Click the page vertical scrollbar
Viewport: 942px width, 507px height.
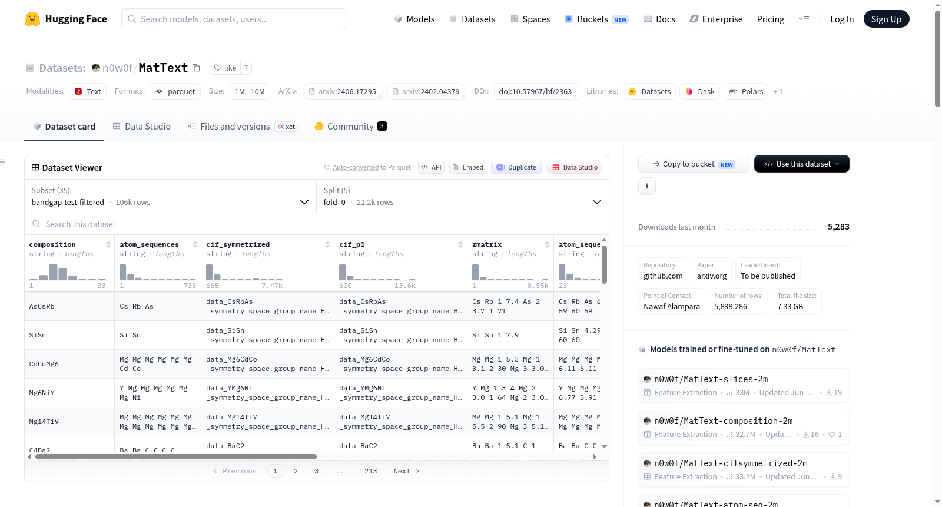[937, 59]
